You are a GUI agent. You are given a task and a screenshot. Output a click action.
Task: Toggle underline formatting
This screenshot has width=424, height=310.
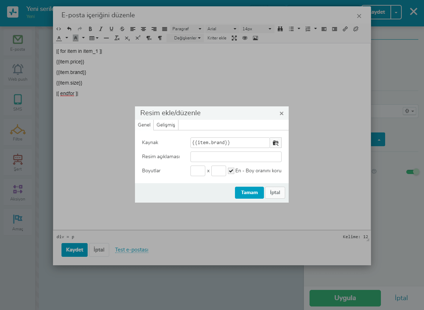(x=111, y=29)
